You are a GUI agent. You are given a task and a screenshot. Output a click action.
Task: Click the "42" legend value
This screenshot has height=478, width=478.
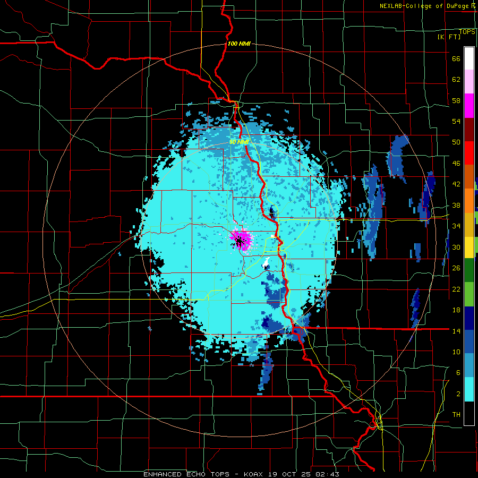pyautogui.click(x=456, y=184)
